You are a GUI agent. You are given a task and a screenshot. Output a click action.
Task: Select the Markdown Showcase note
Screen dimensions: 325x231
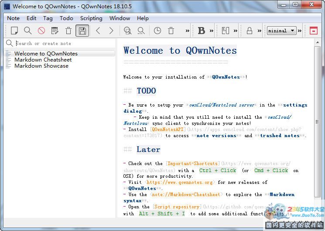59,66
